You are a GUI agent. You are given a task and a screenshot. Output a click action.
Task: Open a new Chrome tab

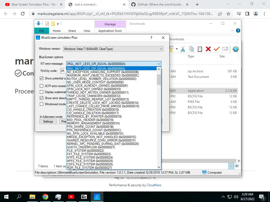pos(197,4)
